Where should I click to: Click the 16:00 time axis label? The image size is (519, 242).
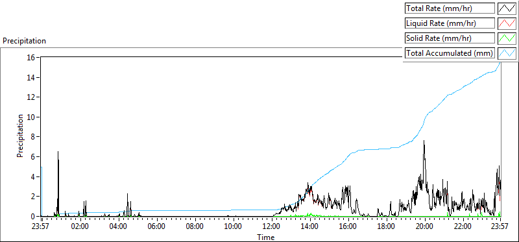click(x=348, y=227)
